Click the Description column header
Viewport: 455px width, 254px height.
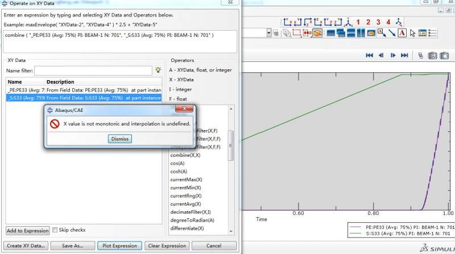coord(60,82)
